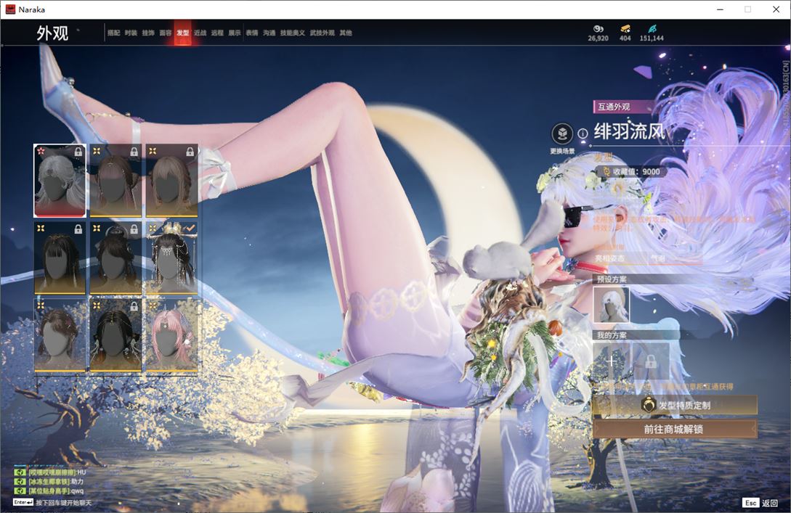
Task: Choose the 预设方案 preset hairstyle thumbnail
Action: 611,304
